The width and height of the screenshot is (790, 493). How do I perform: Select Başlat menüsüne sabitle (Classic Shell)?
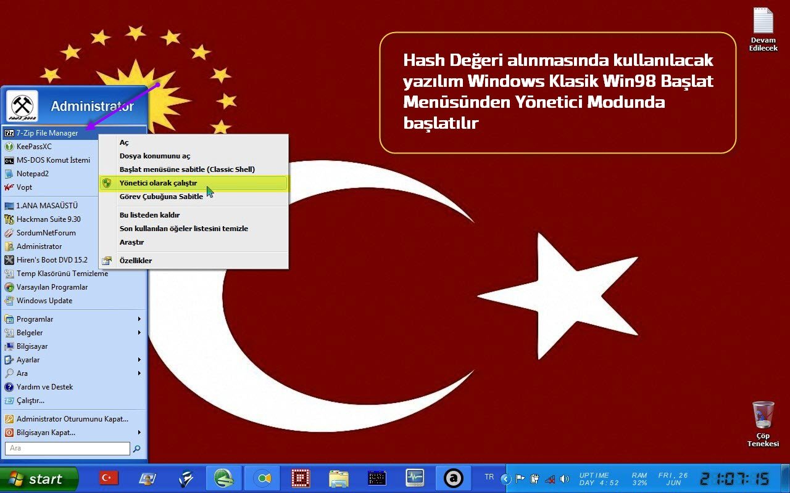click(x=194, y=169)
